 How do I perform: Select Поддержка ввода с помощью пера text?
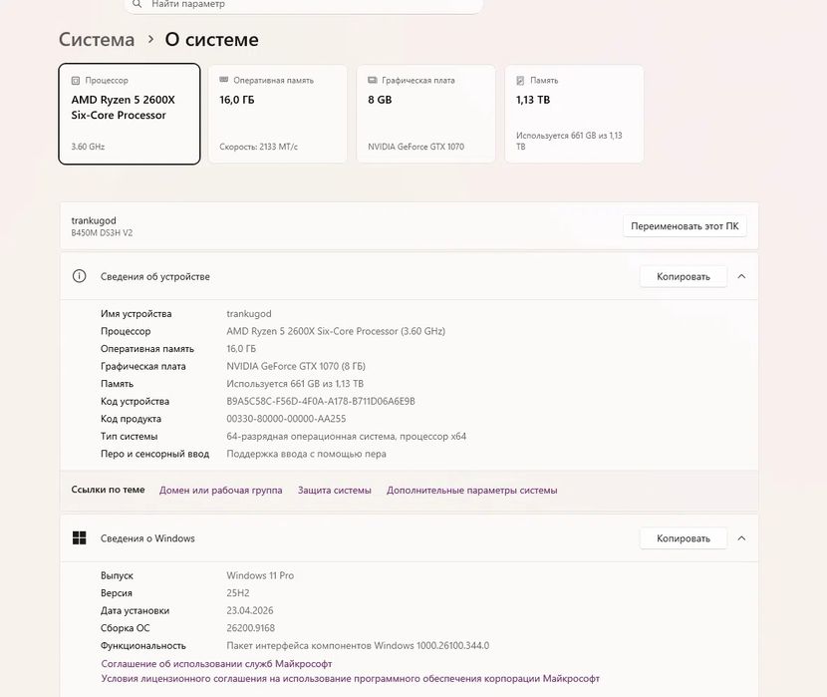point(307,454)
